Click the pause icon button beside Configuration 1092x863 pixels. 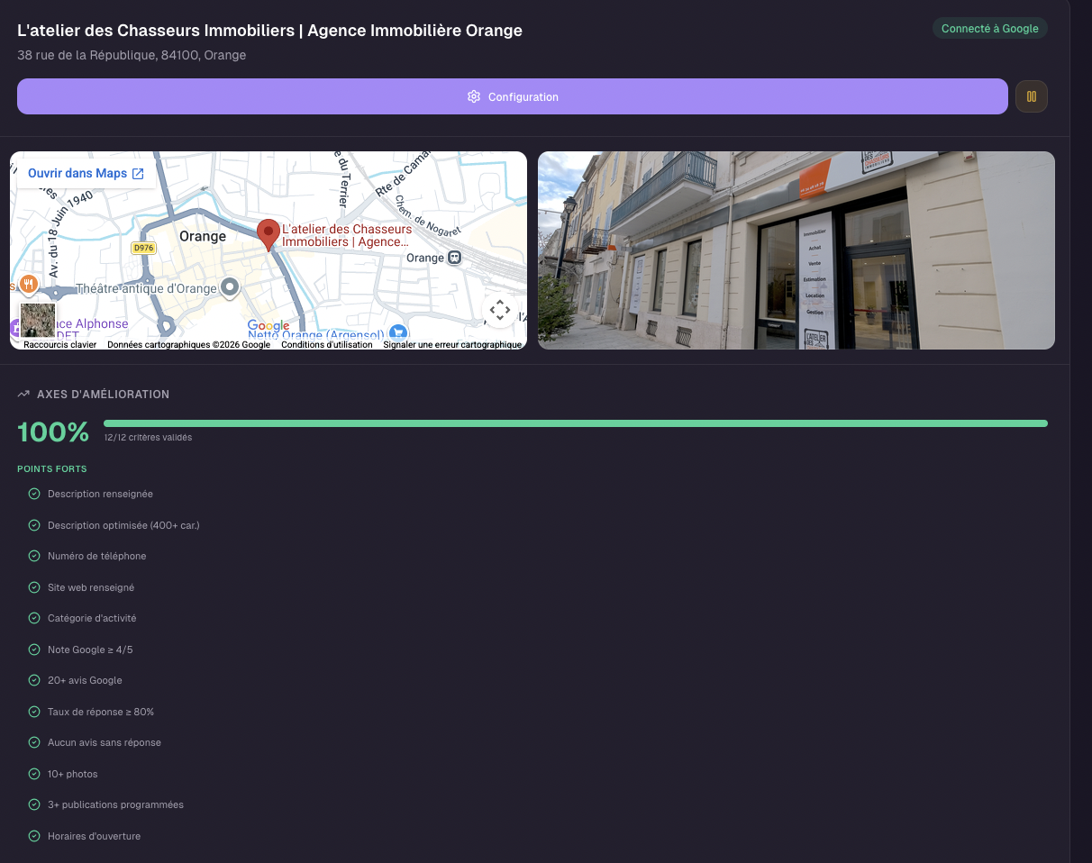coord(1032,96)
